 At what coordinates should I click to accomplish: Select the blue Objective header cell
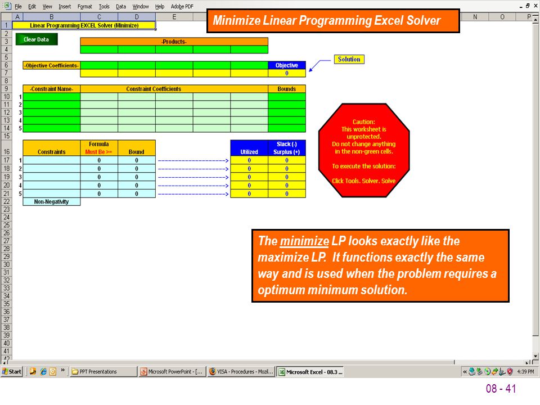click(286, 65)
